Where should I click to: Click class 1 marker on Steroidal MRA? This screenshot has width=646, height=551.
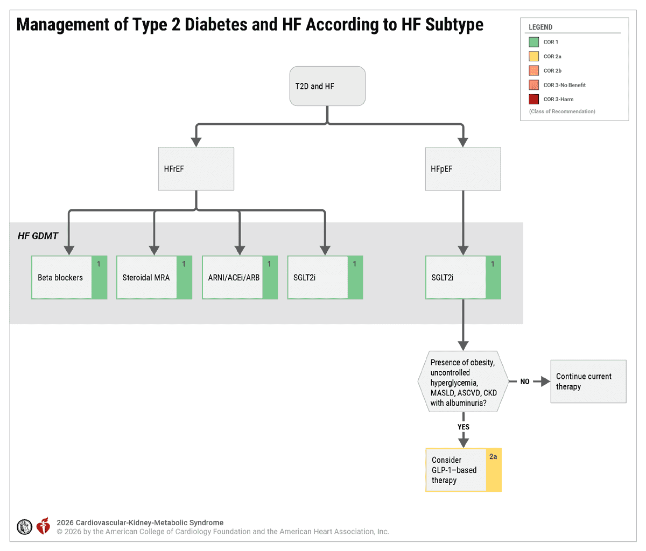[184, 264]
